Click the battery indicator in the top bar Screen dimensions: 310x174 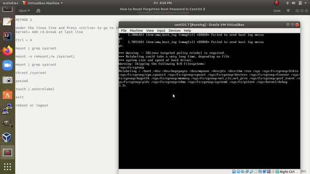tap(300, 3)
